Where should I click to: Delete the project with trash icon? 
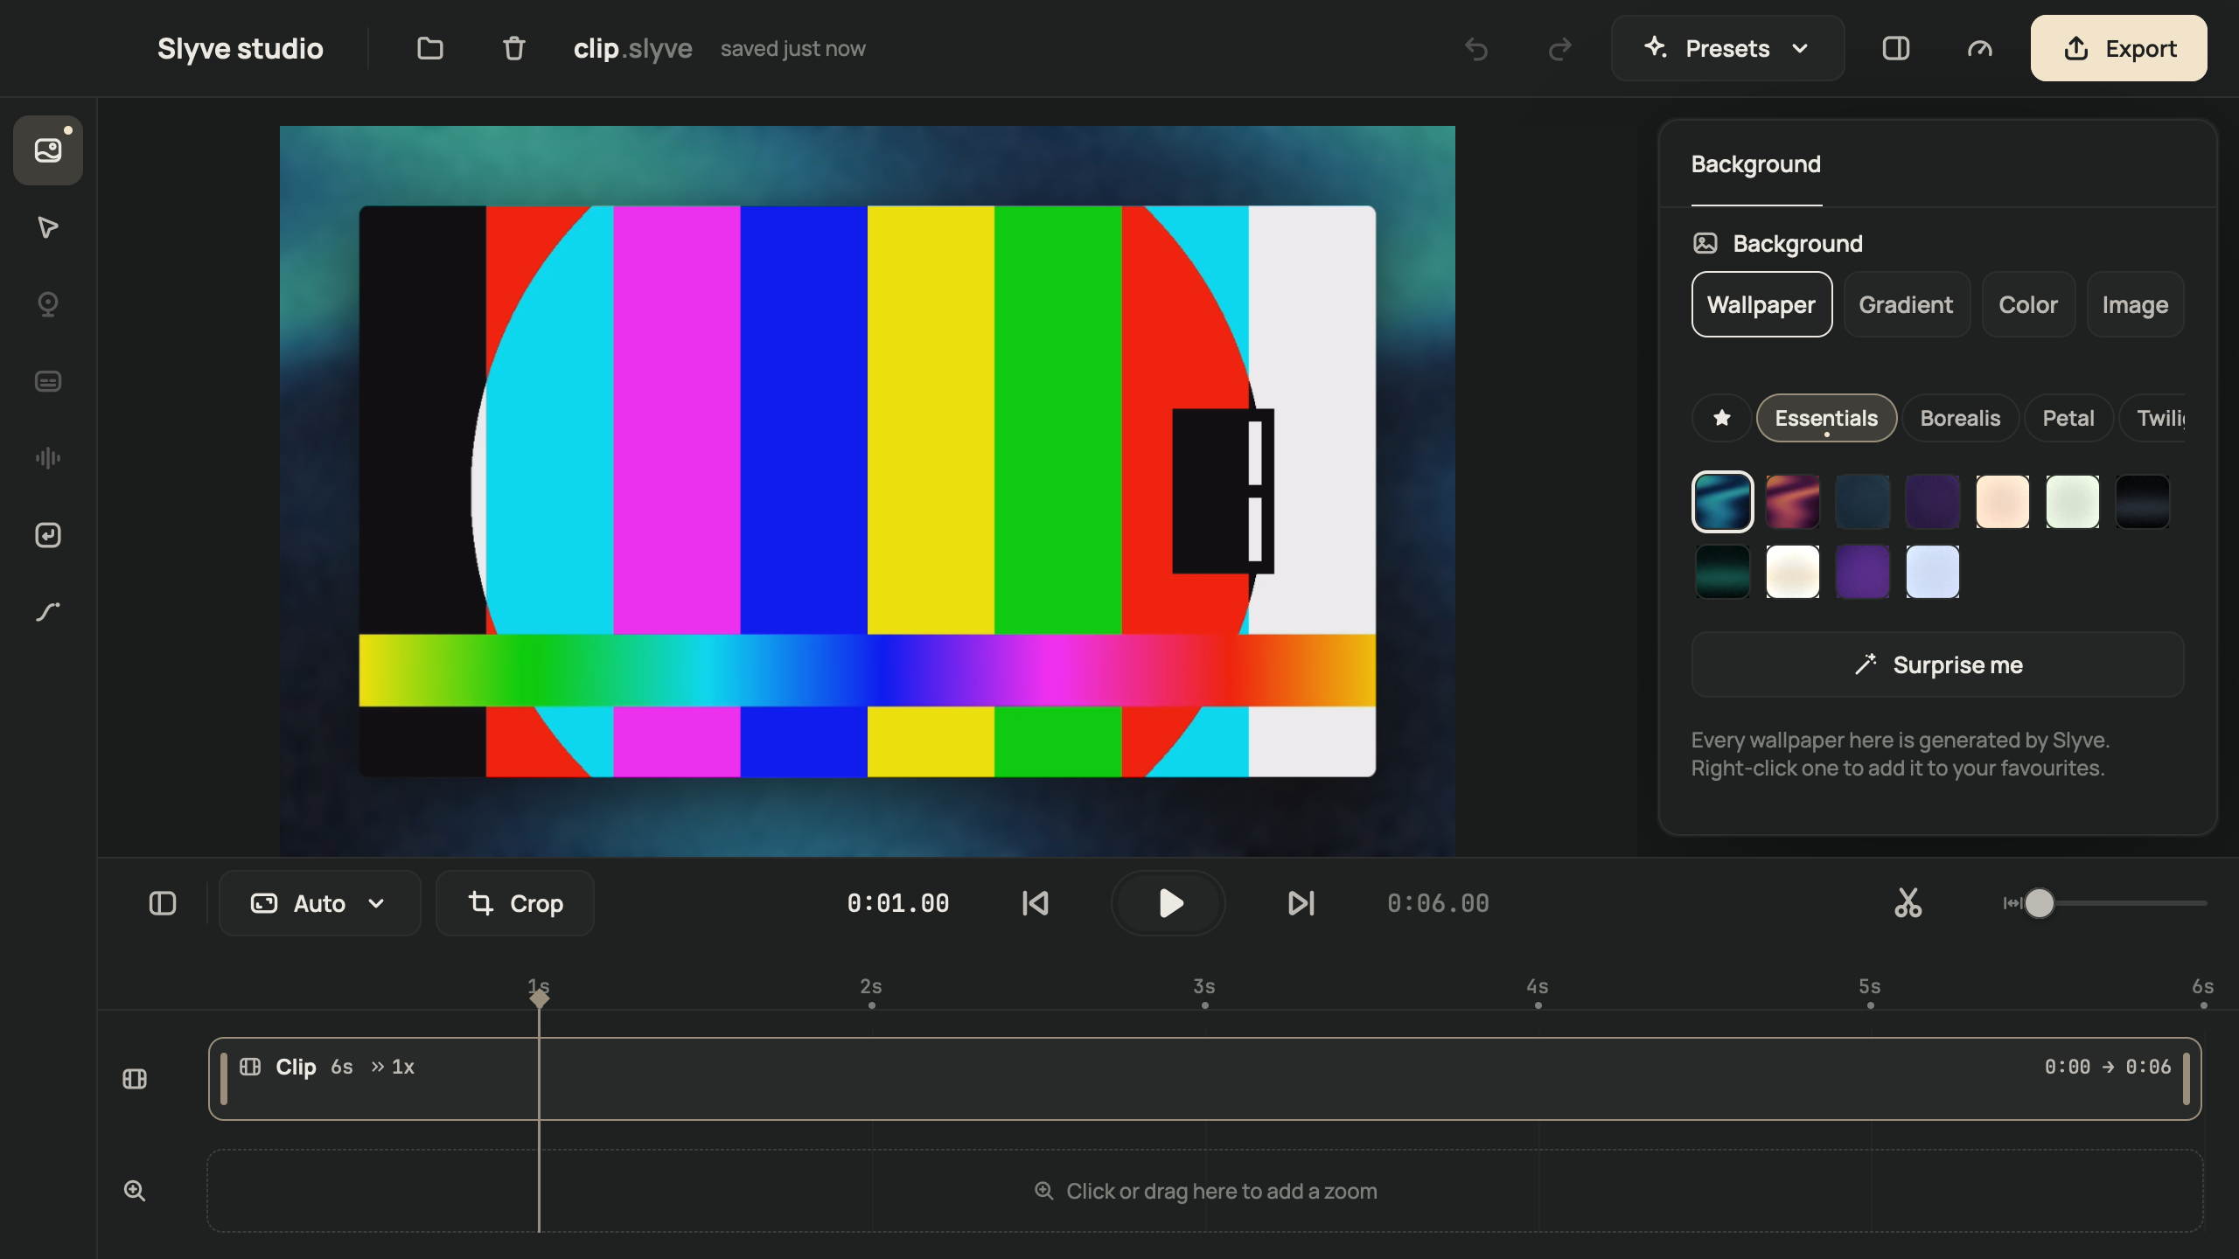(514, 48)
